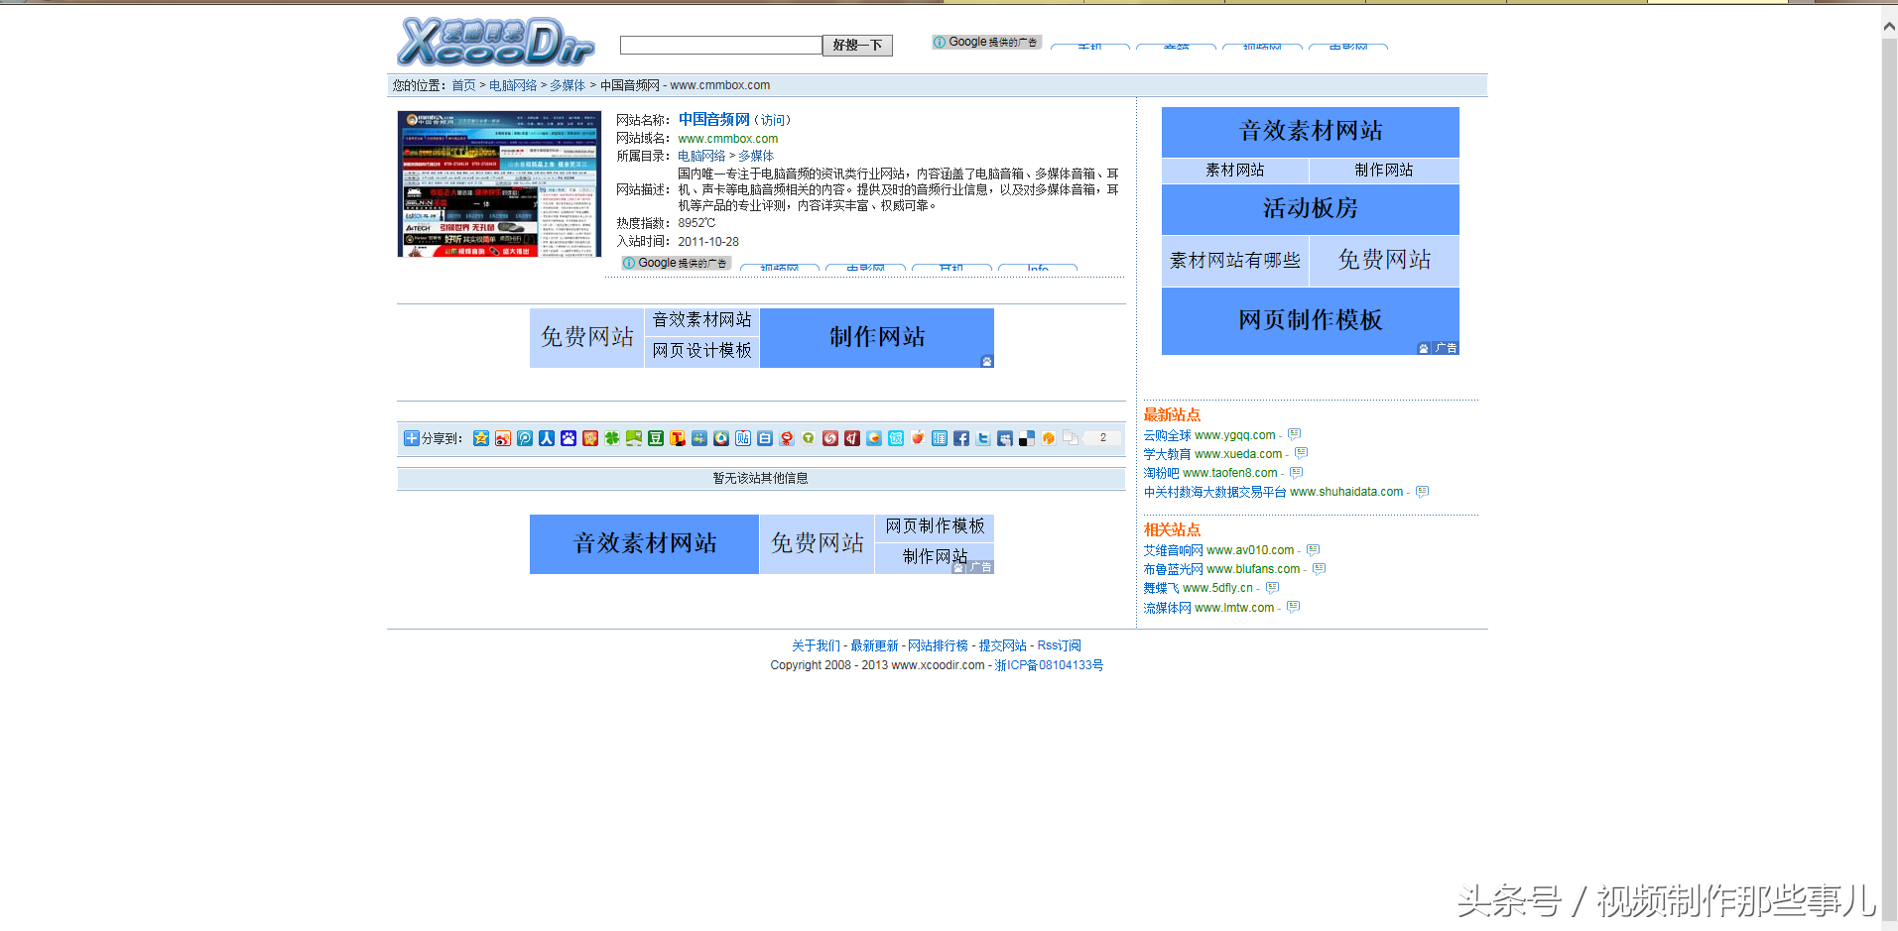Click 音效素材网站 in lower ad block
Image resolution: width=1898 pixels, height=931 pixels.
(x=645, y=543)
